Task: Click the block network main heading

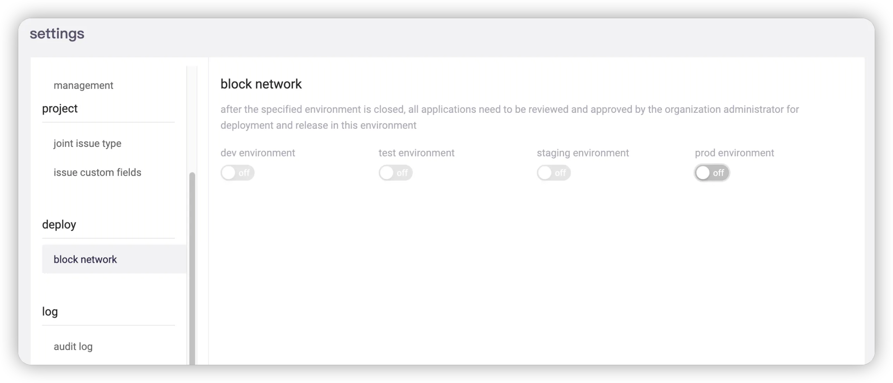Action: 261,84
